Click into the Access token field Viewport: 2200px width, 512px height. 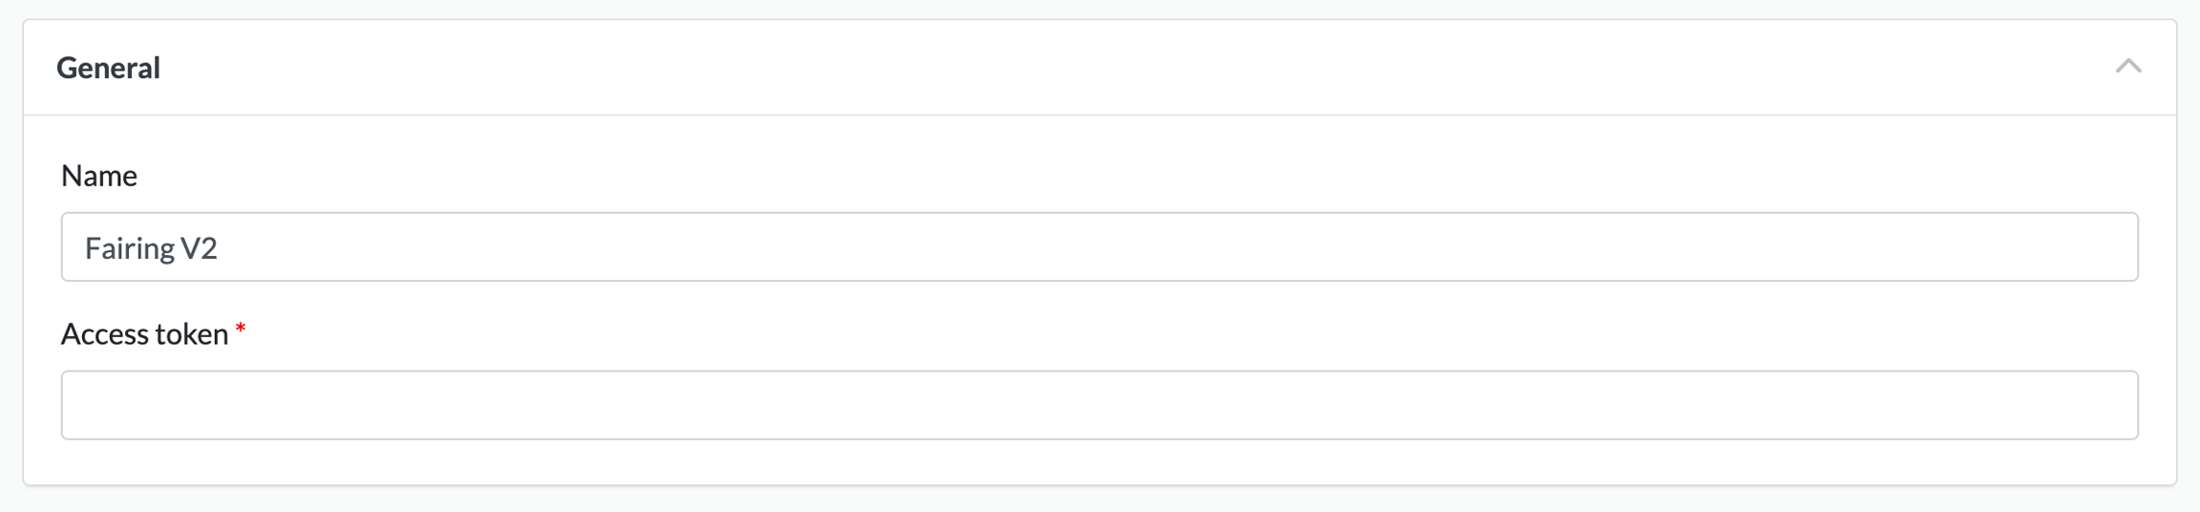pos(1098,405)
